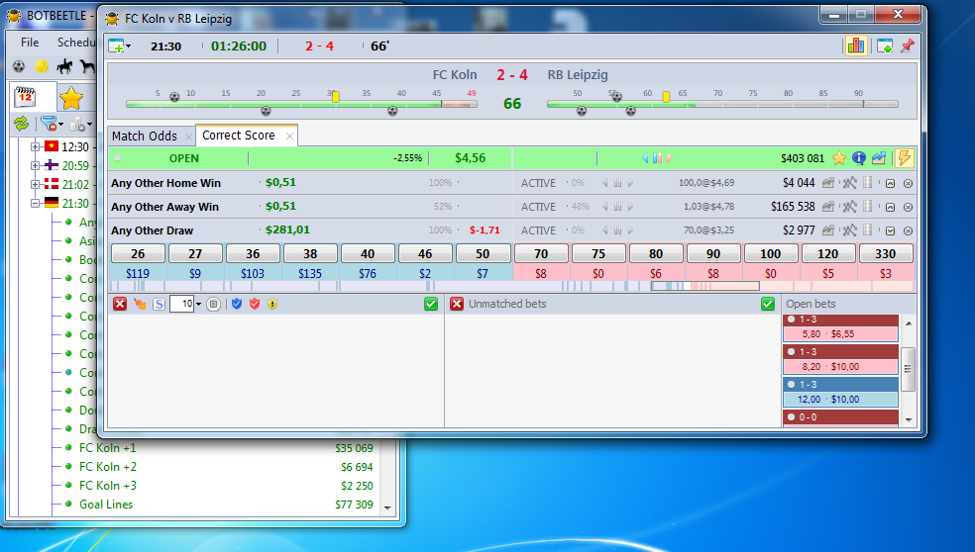The width and height of the screenshot is (975, 552).
Task: Toggle the yellow warning shield icon
Action: pyautogui.click(x=272, y=304)
